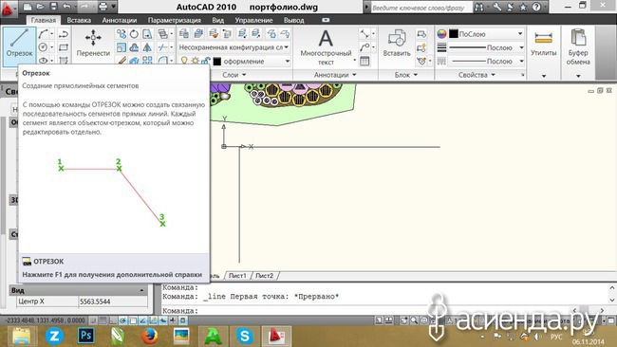Activate the Перенести move tool

coord(93,44)
